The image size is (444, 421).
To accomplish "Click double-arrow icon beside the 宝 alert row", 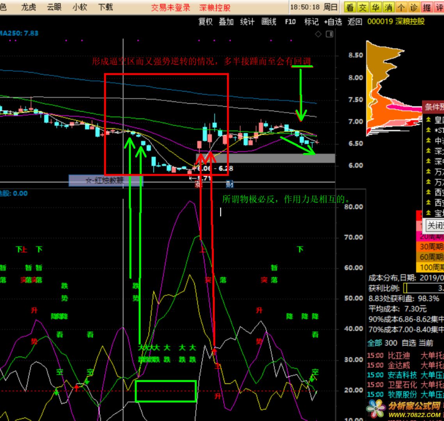I will (428, 212).
